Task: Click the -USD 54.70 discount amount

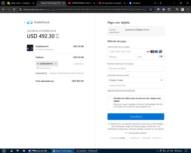Action: [79, 64]
